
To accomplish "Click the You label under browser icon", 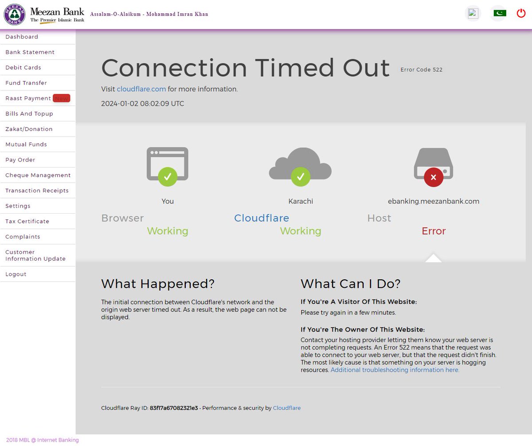I will coord(168,201).
